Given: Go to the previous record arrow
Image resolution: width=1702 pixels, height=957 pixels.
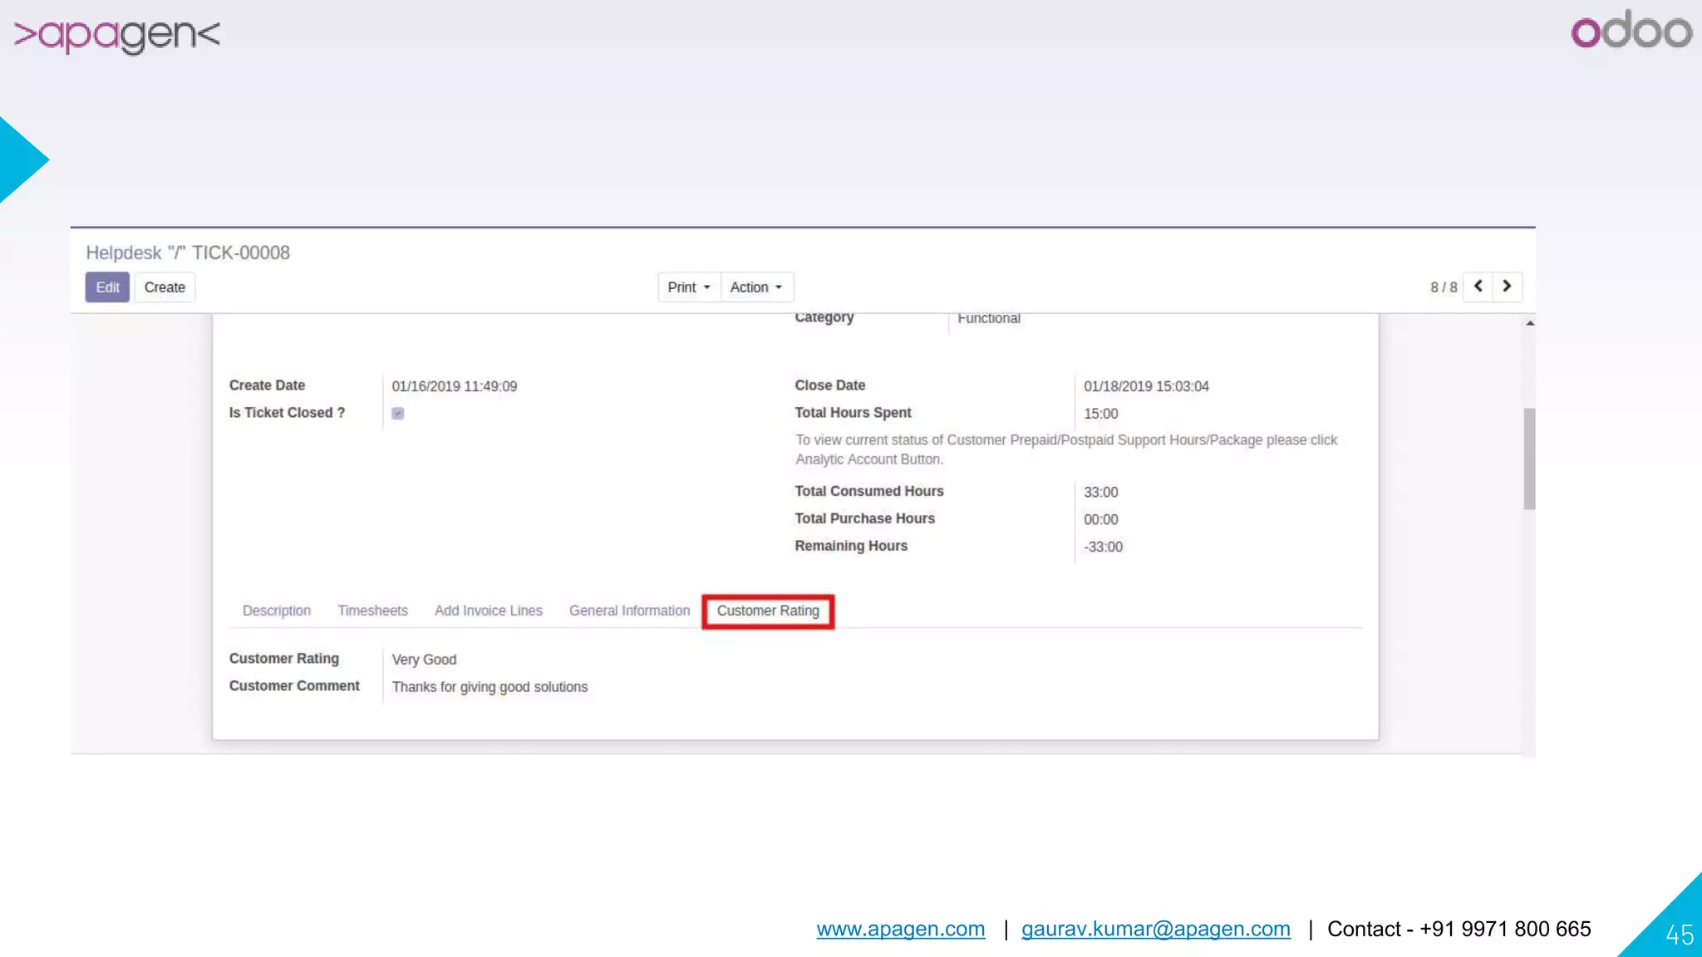Looking at the screenshot, I should pos(1478,287).
